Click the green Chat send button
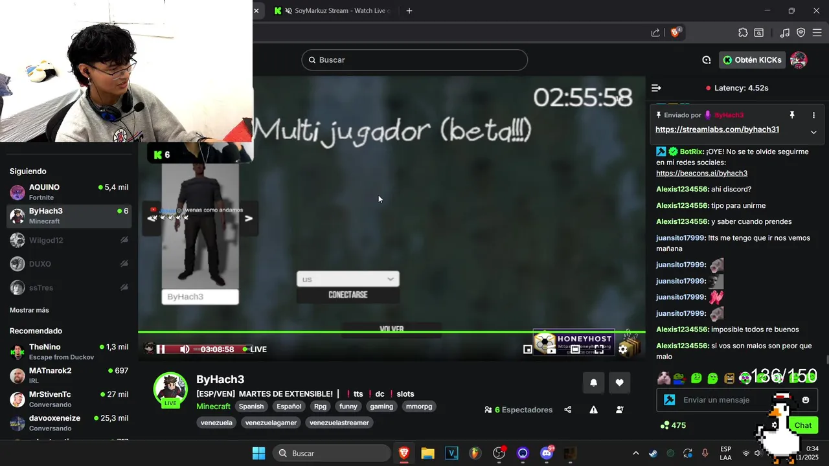The width and height of the screenshot is (829, 466). coord(803,425)
